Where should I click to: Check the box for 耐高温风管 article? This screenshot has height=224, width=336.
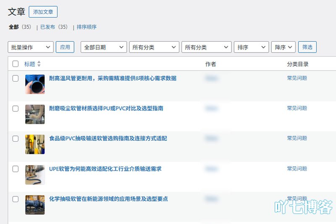click(x=16, y=78)
